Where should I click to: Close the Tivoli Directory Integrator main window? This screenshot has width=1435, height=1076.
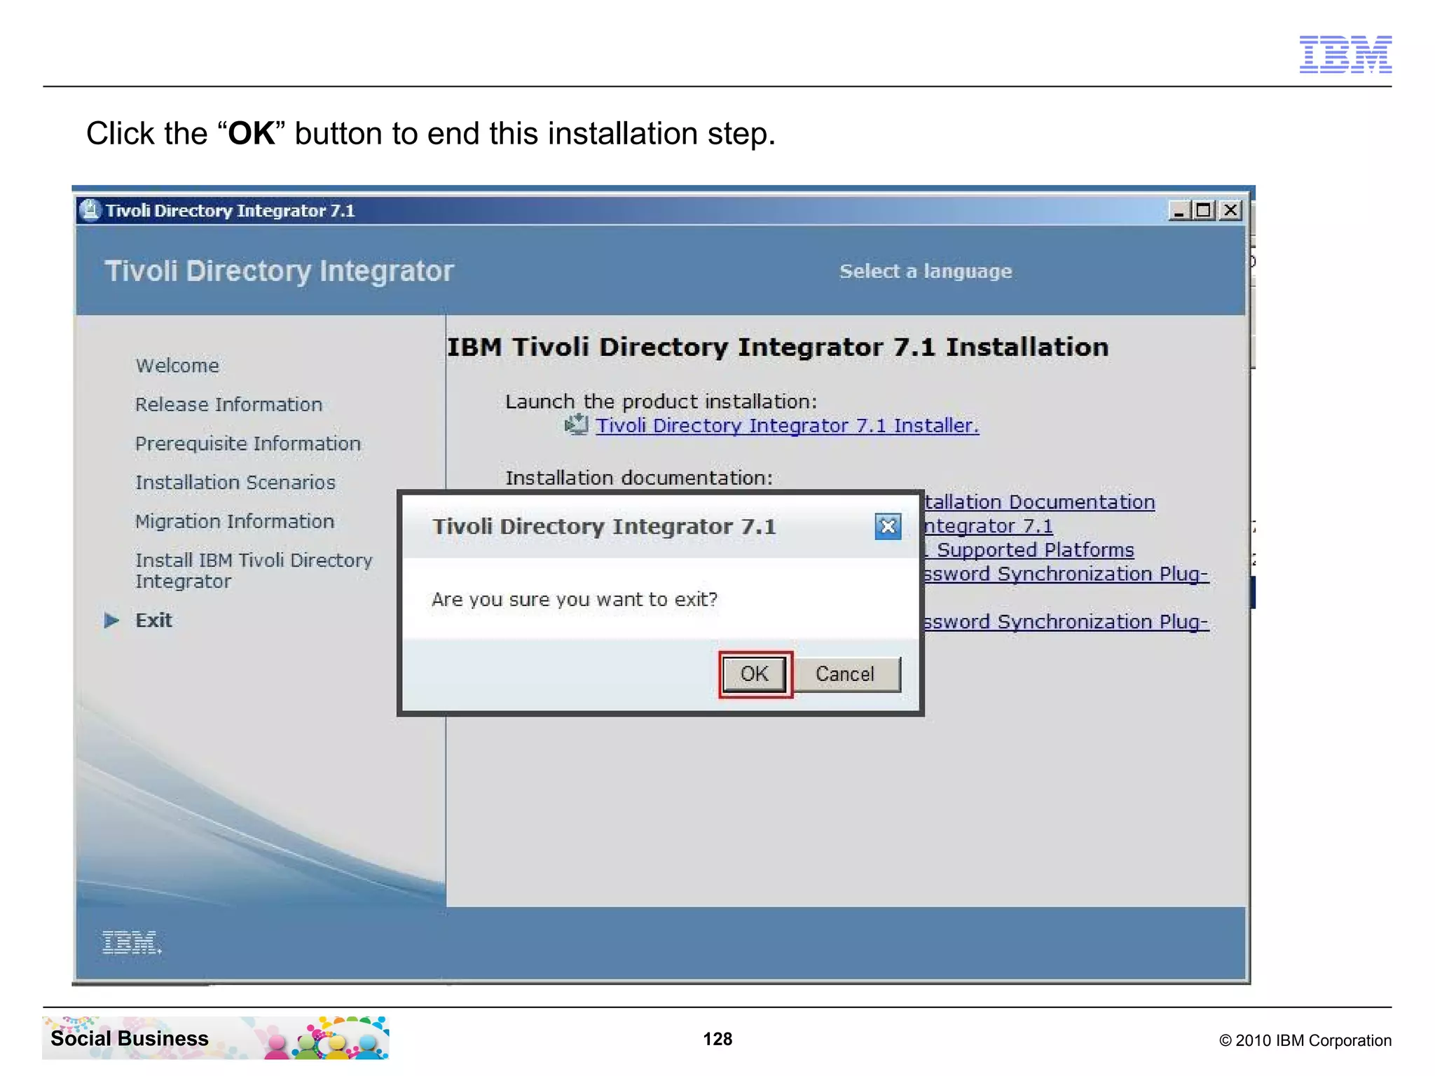point(1230,211)
